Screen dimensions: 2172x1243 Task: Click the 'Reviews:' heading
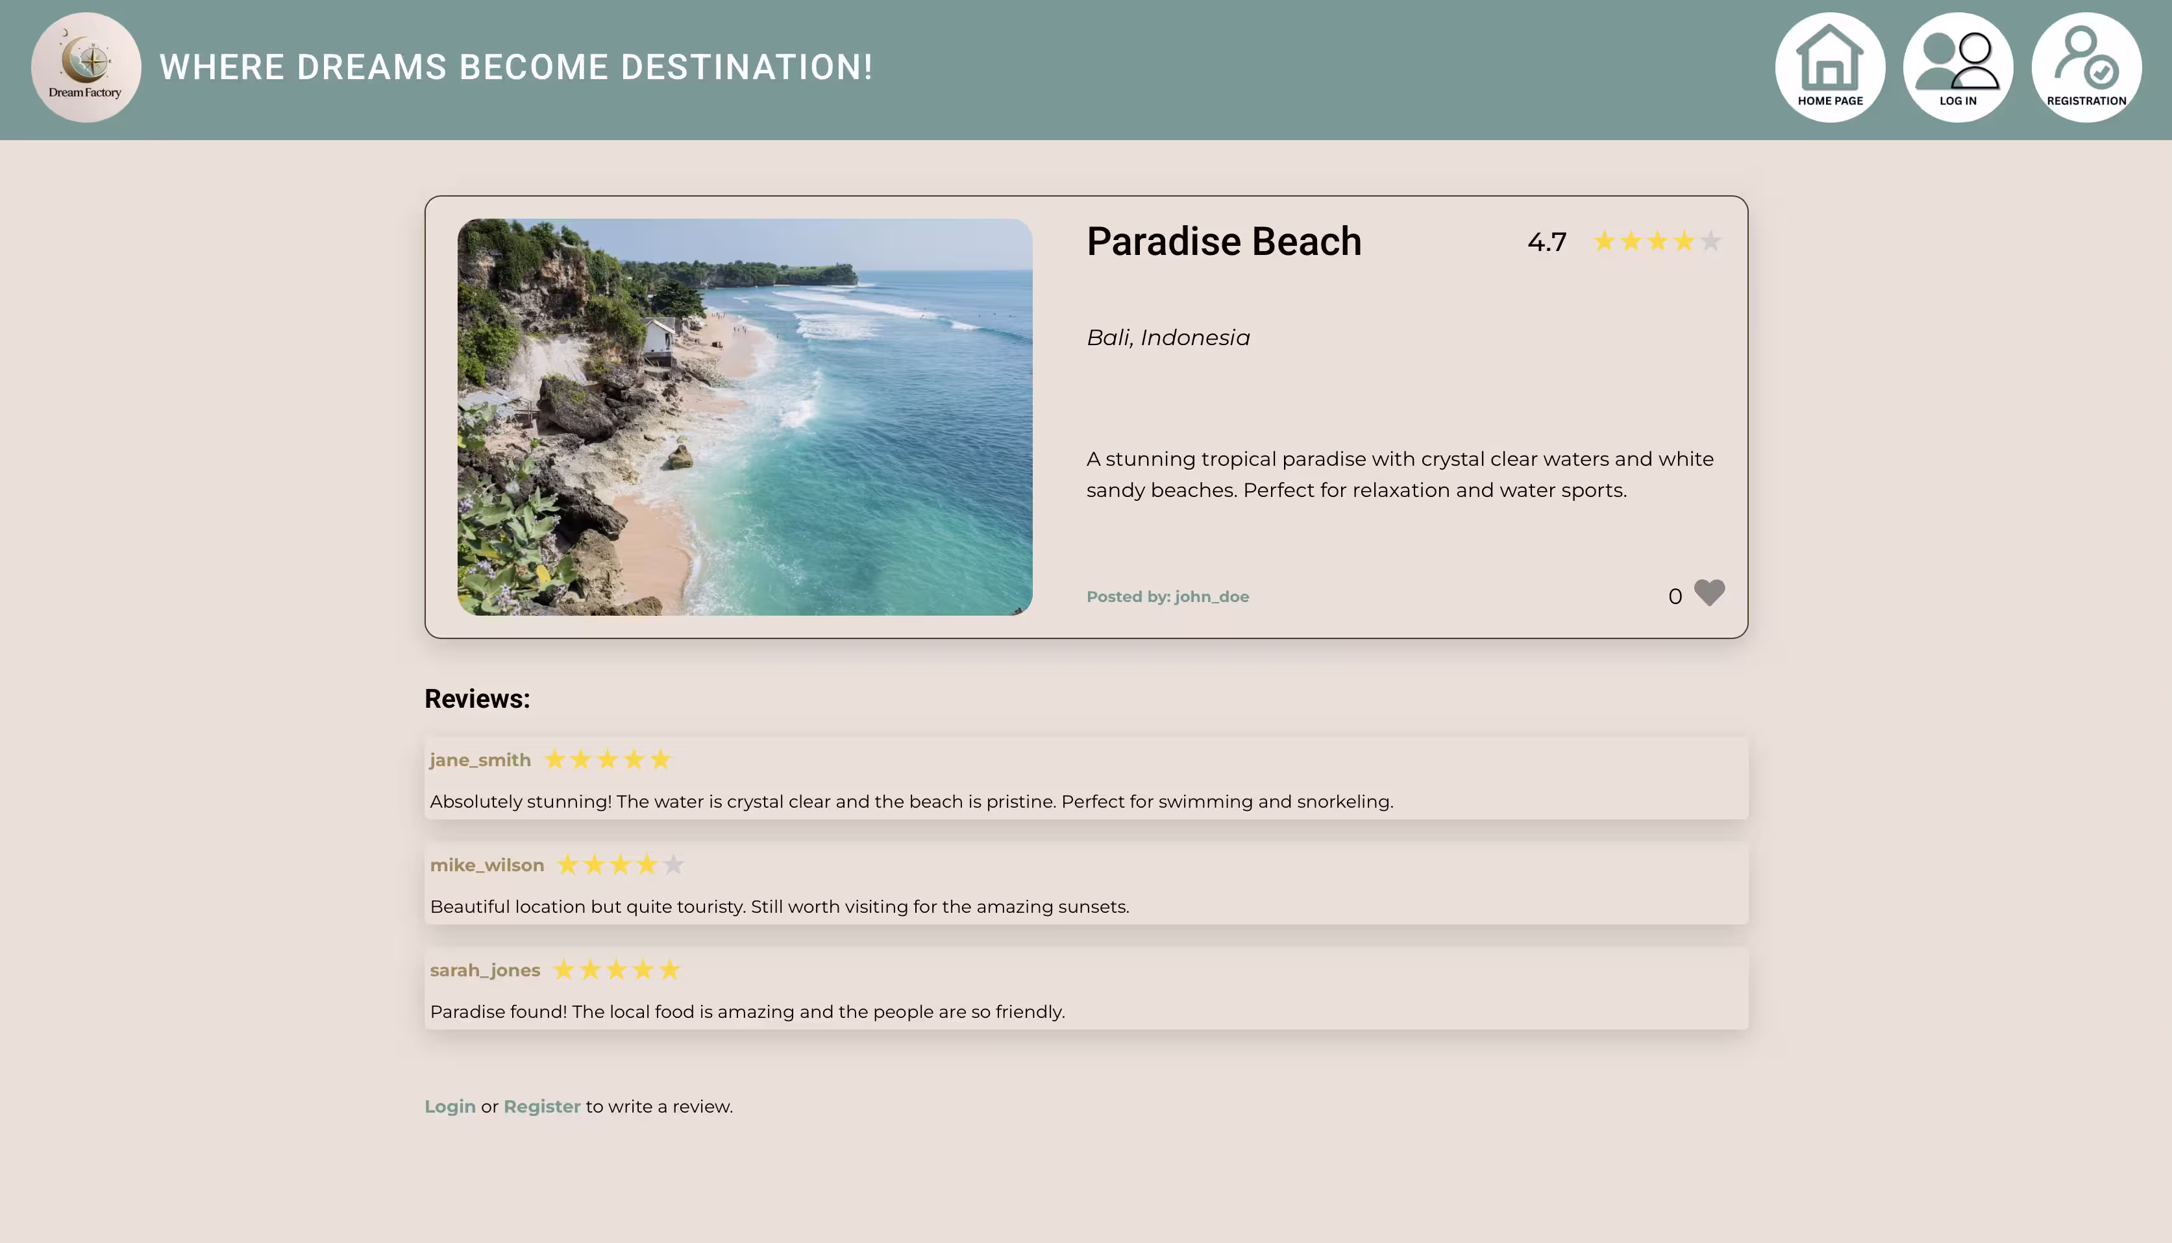coord(478,699)
